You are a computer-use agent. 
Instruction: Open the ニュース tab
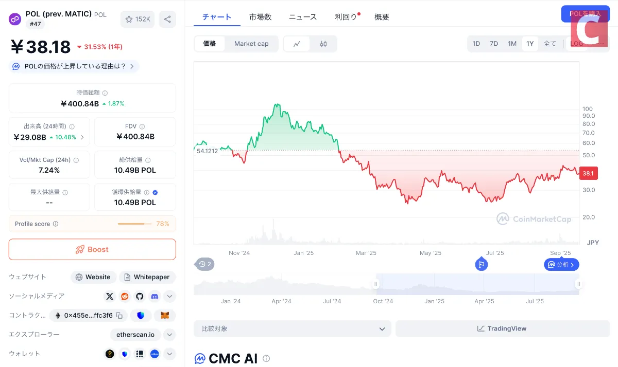click(x=303, y=17)
